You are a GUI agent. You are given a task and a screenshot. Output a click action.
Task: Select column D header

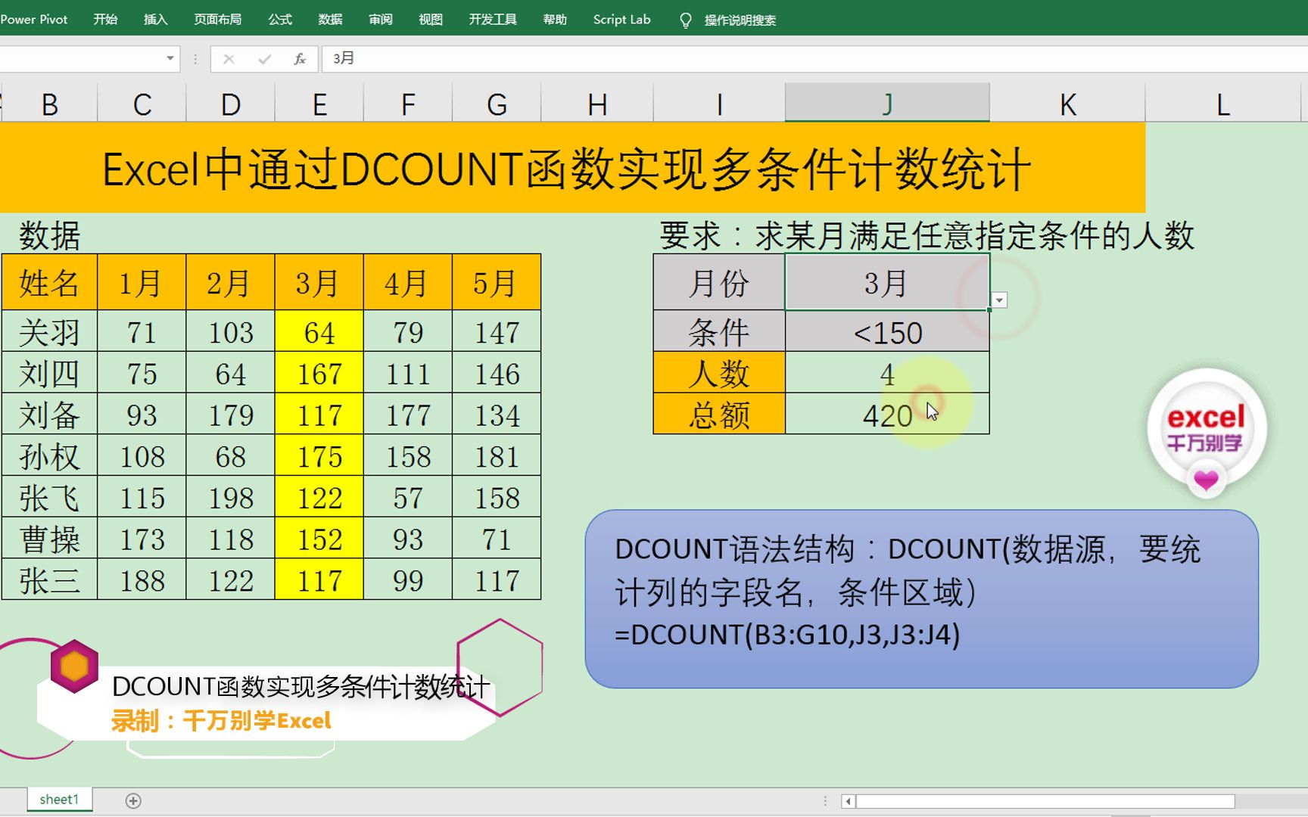[x=230, y=104]
